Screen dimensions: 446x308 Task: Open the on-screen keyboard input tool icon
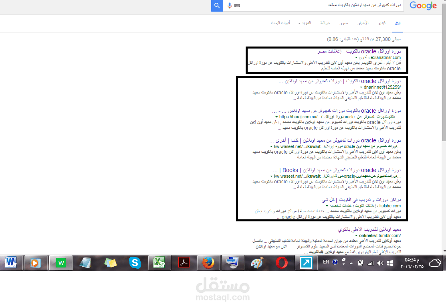(x=237, y=5)
